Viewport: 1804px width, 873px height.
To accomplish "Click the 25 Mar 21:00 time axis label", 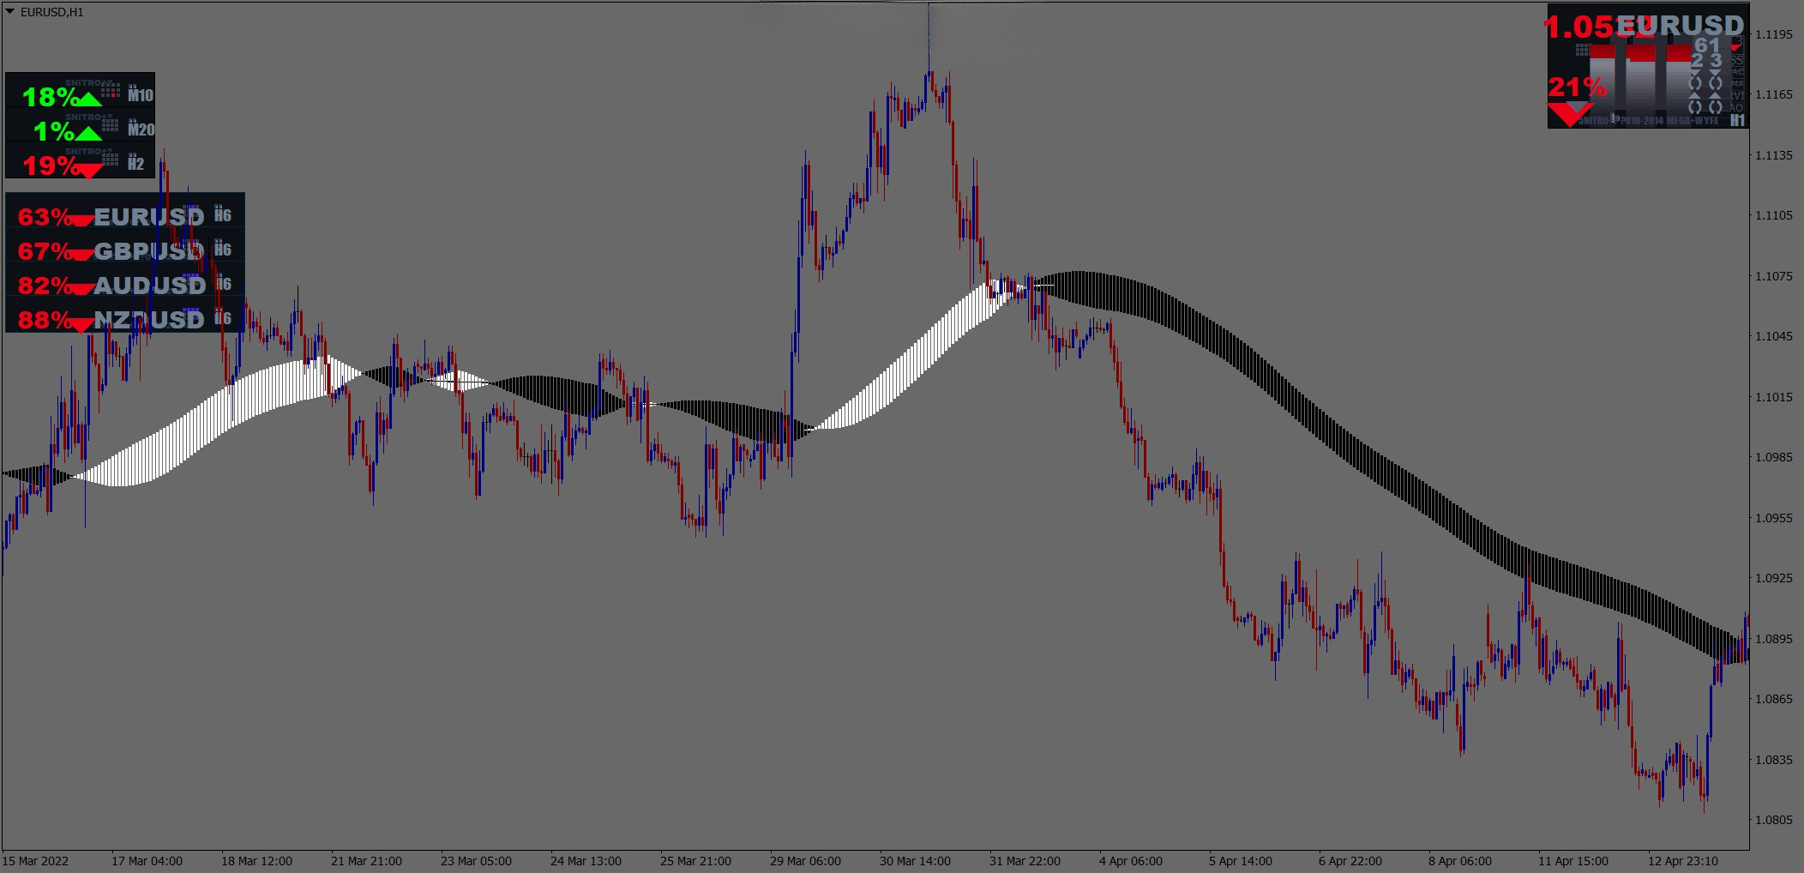I will click(695, 861).
